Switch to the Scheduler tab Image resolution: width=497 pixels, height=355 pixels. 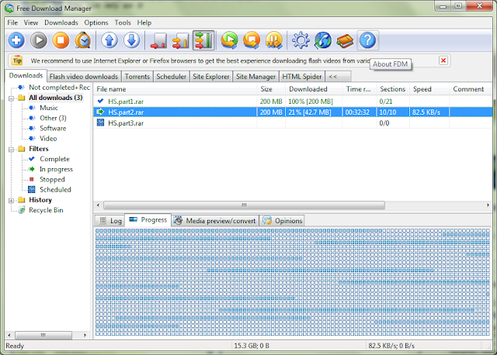pyautogui.click(x=171, y=77)
